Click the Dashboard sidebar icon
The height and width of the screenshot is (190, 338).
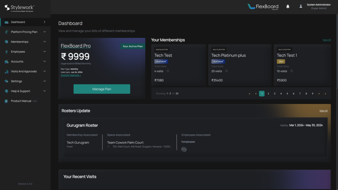pyautogui.click(x=7, y=22)
